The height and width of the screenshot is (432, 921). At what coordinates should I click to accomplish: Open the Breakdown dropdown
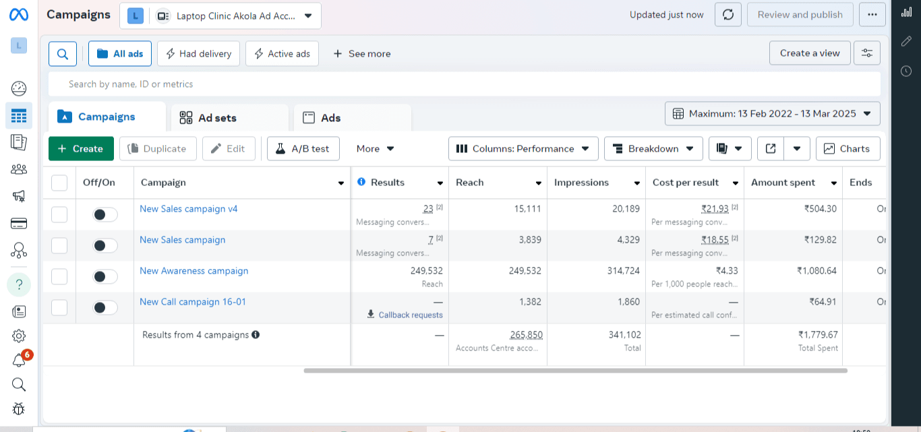pos(653,149)
